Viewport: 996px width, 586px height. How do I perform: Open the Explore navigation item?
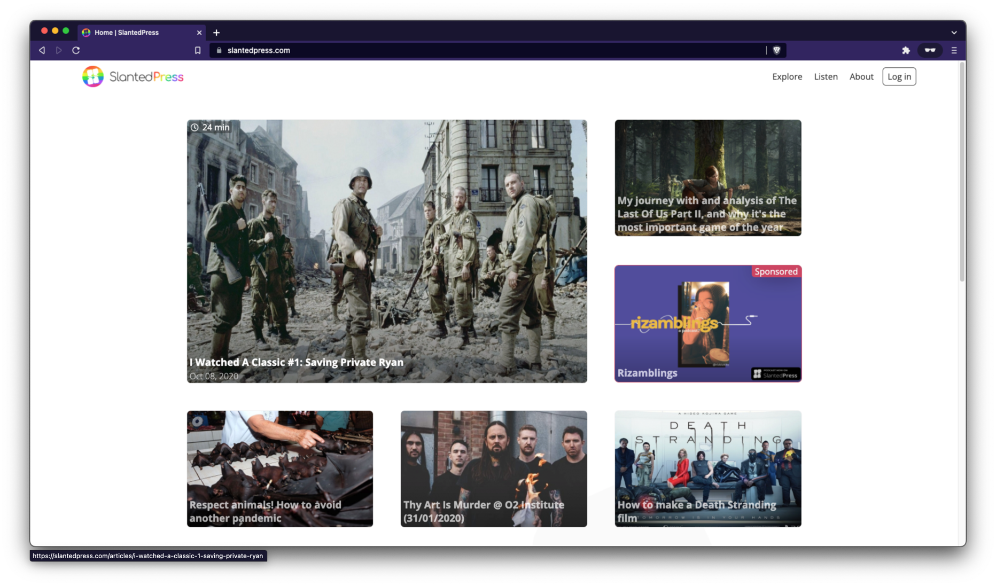[x=787, y=76]
